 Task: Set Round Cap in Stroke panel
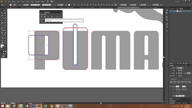coord(179,70)
